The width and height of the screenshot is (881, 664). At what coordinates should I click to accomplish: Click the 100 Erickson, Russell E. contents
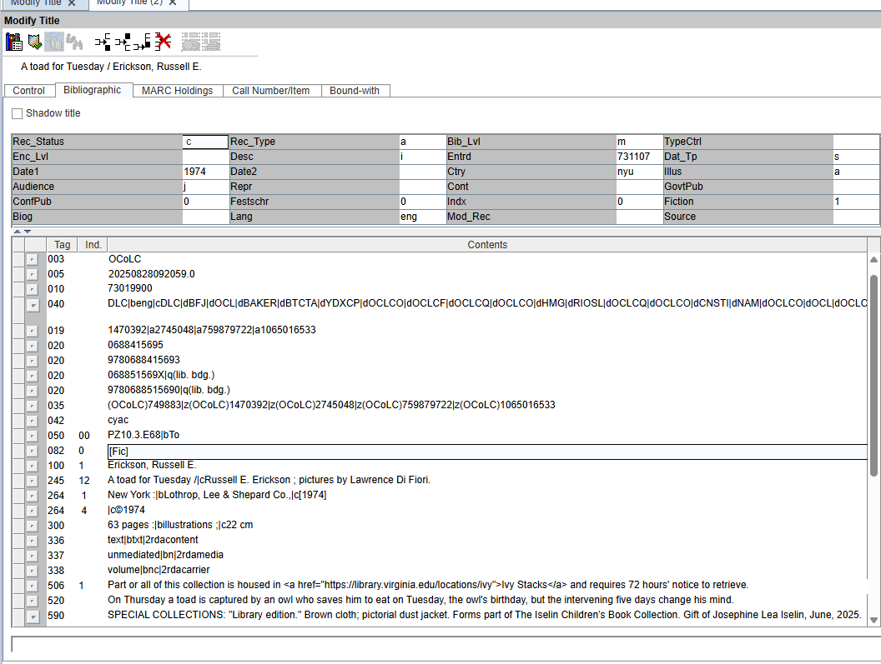pos(152,465)
